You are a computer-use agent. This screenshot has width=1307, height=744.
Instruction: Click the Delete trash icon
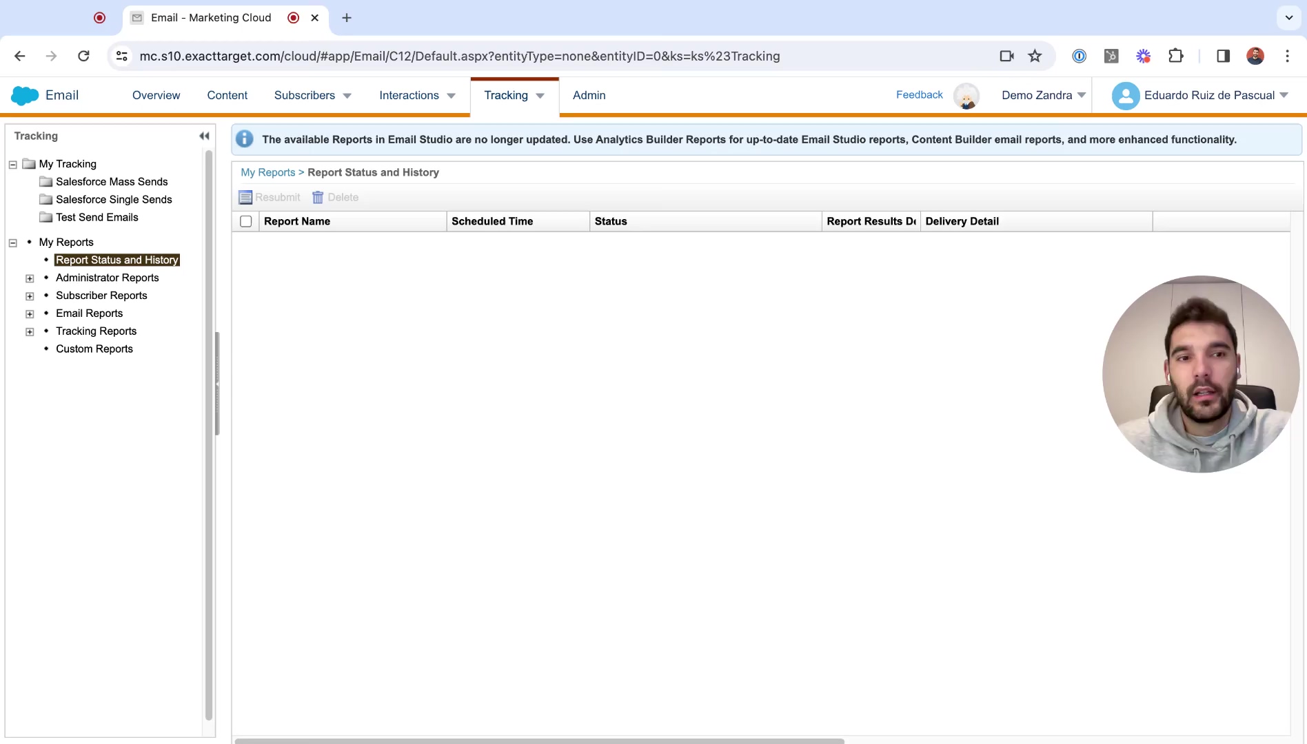pos(318,198)
